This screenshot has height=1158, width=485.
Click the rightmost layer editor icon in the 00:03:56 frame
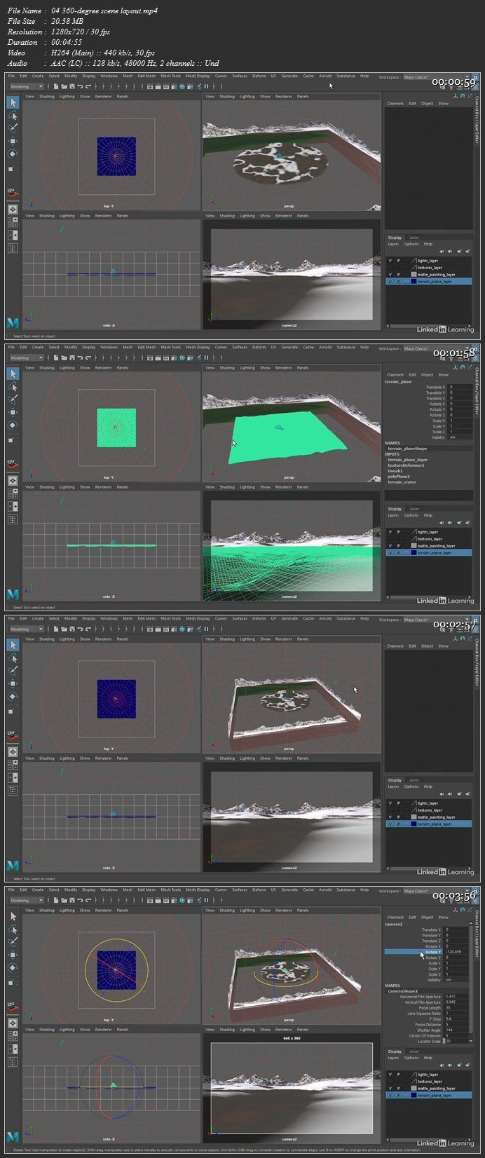click(x=467, y=1065)
